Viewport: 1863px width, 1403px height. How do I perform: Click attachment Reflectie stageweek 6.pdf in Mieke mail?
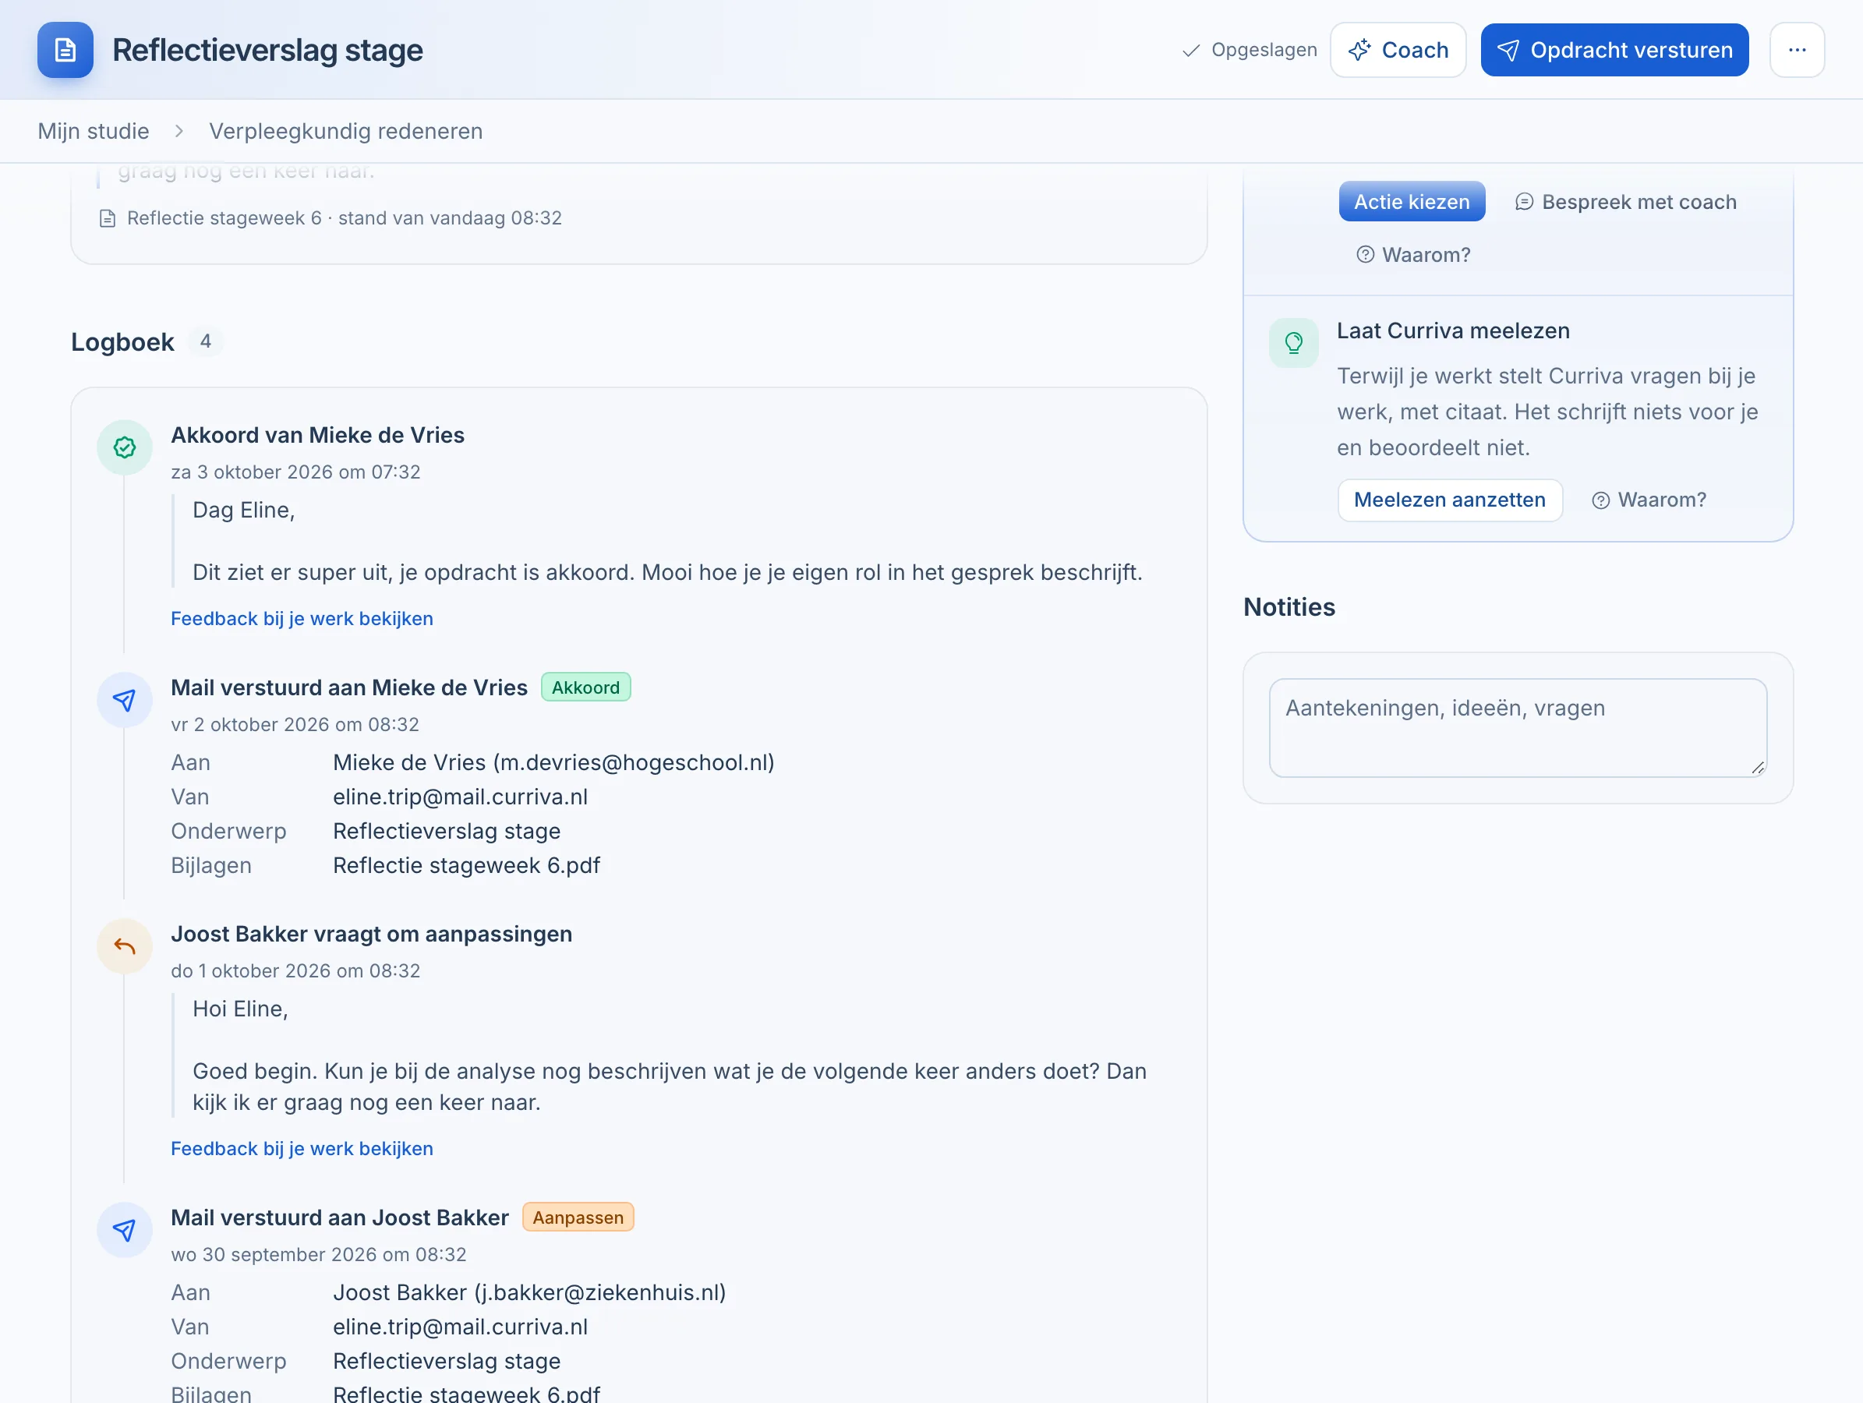click(x=467, y=866)
